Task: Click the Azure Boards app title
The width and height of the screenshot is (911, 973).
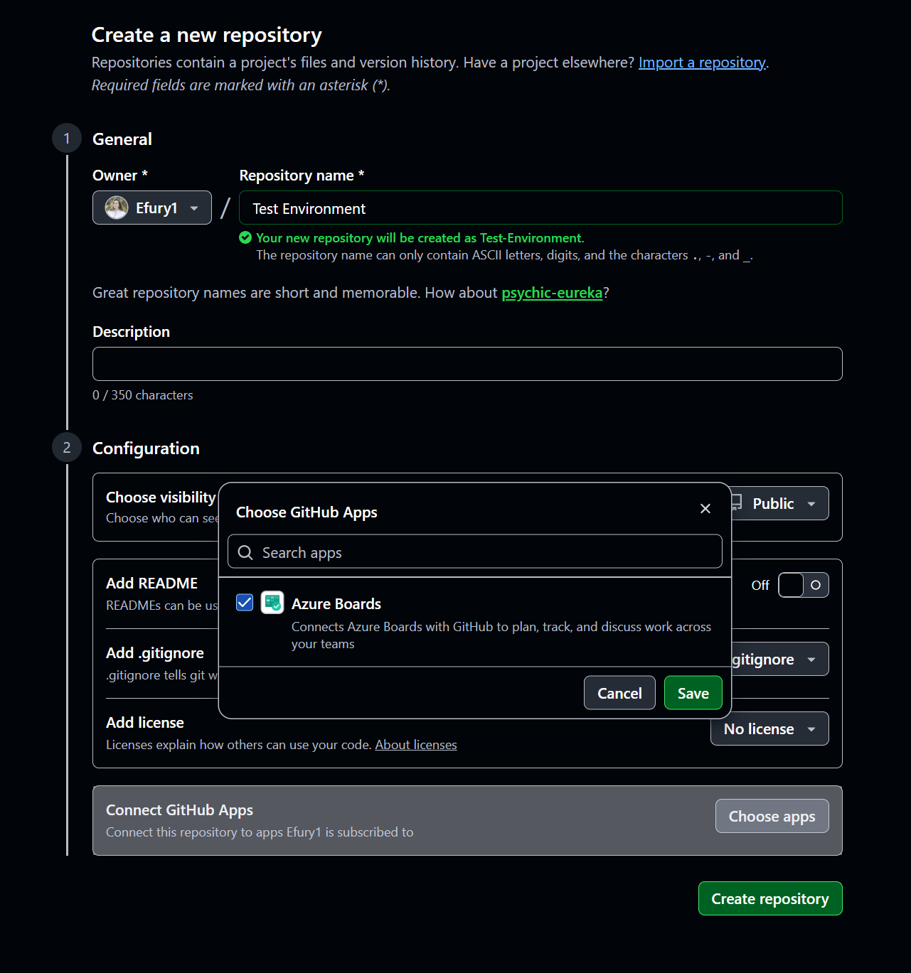Action: point(336,603)
